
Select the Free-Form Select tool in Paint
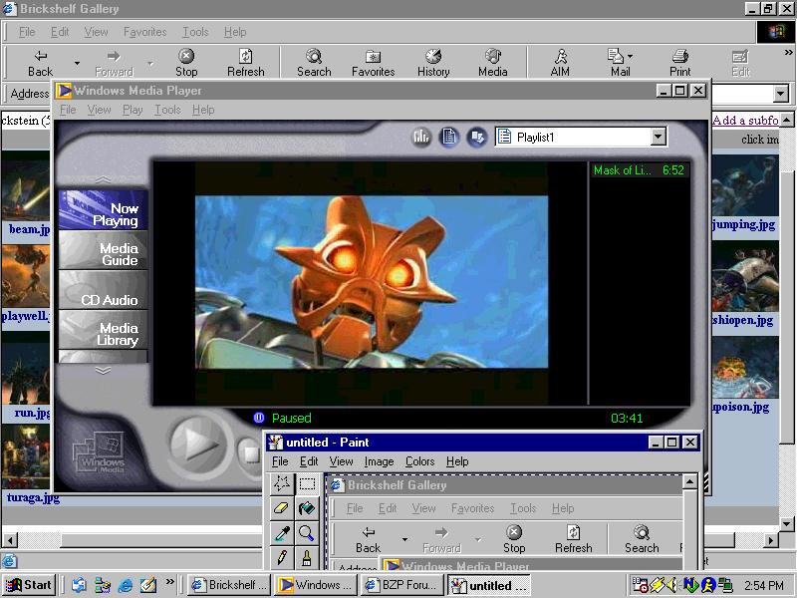coord(282,483)
